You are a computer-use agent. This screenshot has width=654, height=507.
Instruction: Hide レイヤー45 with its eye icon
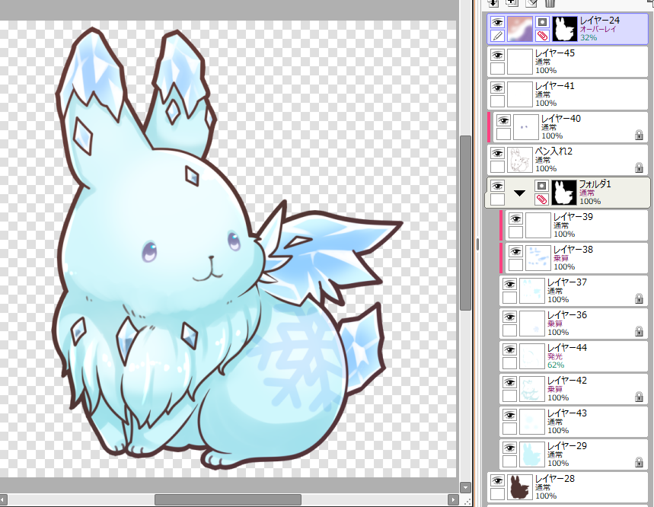coord(497,55)
